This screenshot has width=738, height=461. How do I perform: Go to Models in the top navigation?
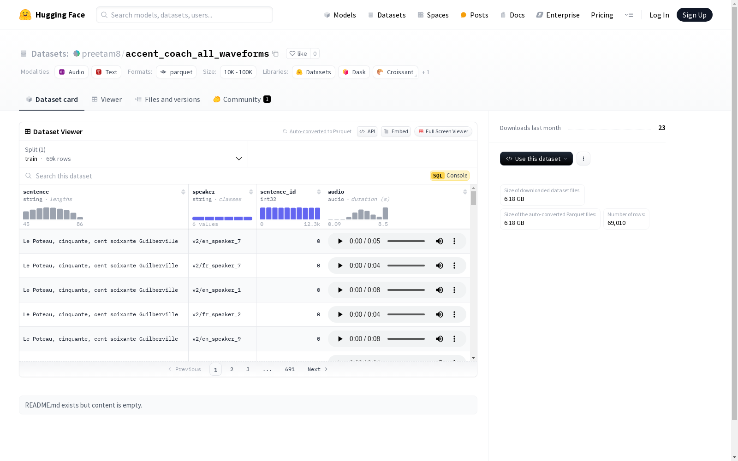(340, 15)
